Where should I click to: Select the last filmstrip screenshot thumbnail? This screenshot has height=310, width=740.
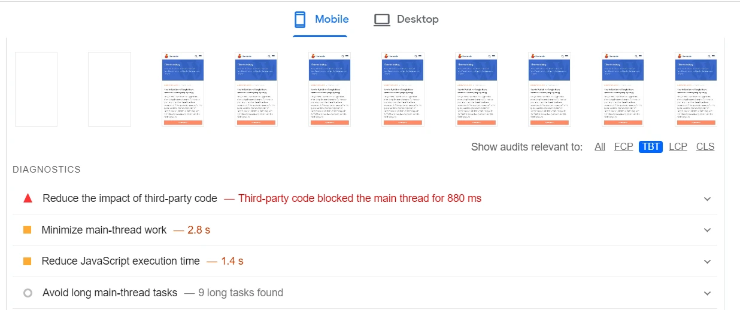(696, 89)
